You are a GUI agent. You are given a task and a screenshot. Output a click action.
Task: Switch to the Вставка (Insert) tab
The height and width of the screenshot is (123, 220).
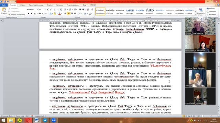22,5
